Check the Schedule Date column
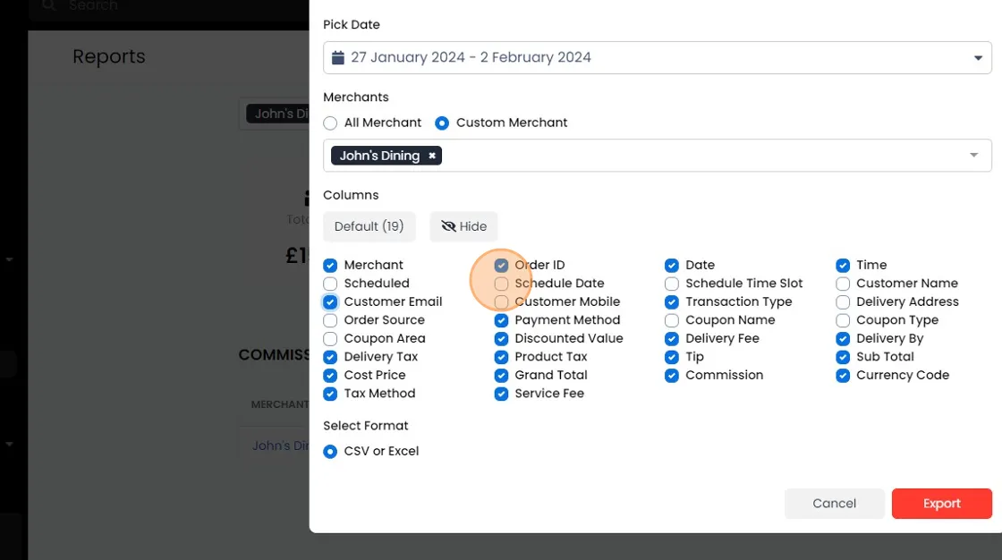This screenshot has width=1002, height=560. click(501, 284)
